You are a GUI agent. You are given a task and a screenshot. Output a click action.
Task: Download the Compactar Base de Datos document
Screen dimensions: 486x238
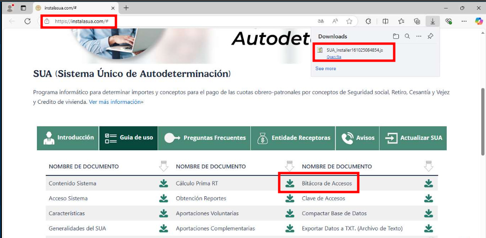[x=428, y=213]
